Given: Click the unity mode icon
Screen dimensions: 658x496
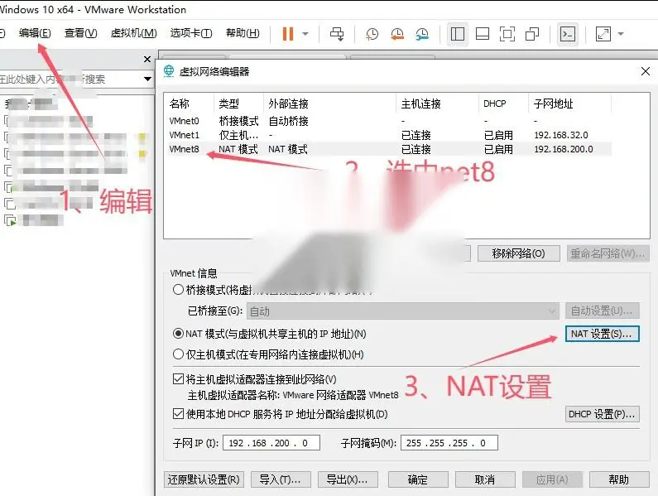Looking at the screenshot, I should [x=532, y=34].
